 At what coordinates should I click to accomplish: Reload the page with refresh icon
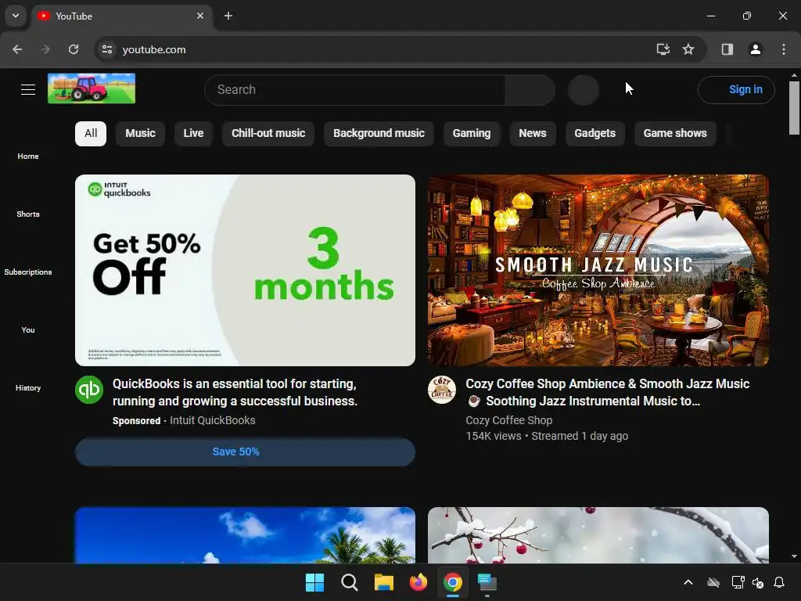click(x=74, y=49)
